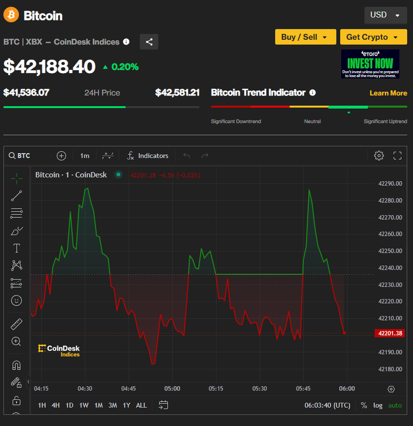The image size is (413, 426).
Task: Toggle log scale on chart
Action: (378, 405)
